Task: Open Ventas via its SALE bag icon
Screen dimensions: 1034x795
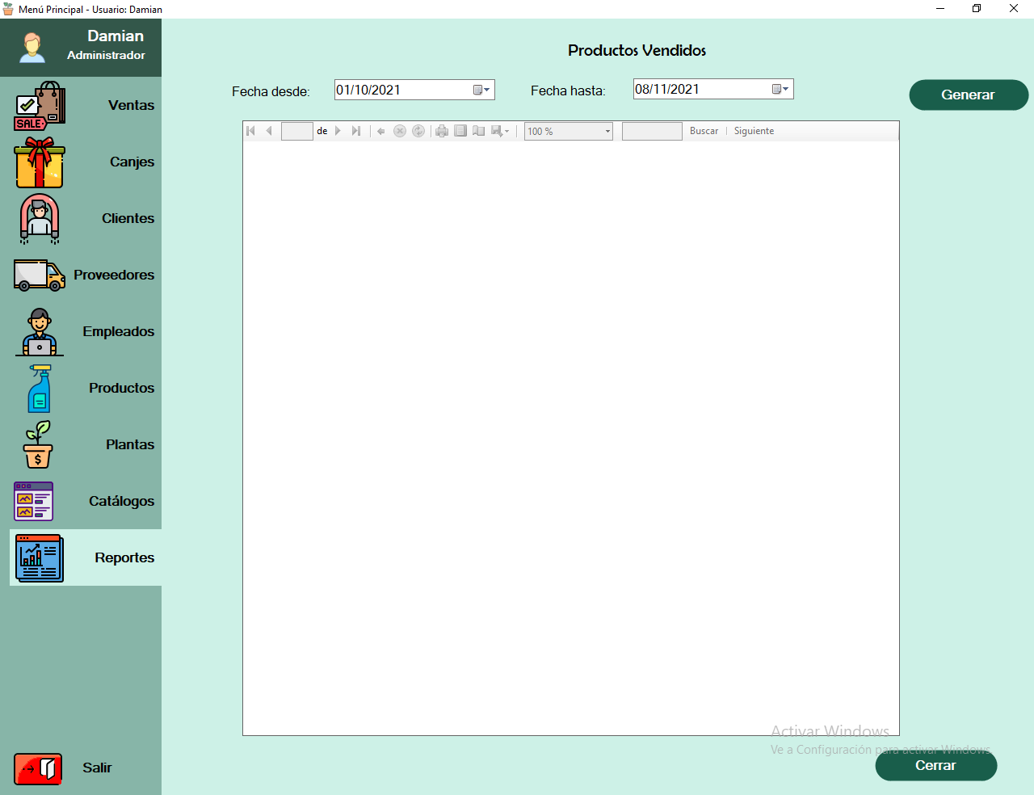Action: coord(40,106)
